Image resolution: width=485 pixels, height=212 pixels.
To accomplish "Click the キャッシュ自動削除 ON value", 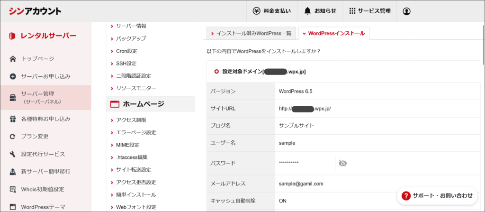I will pos(283,201).
